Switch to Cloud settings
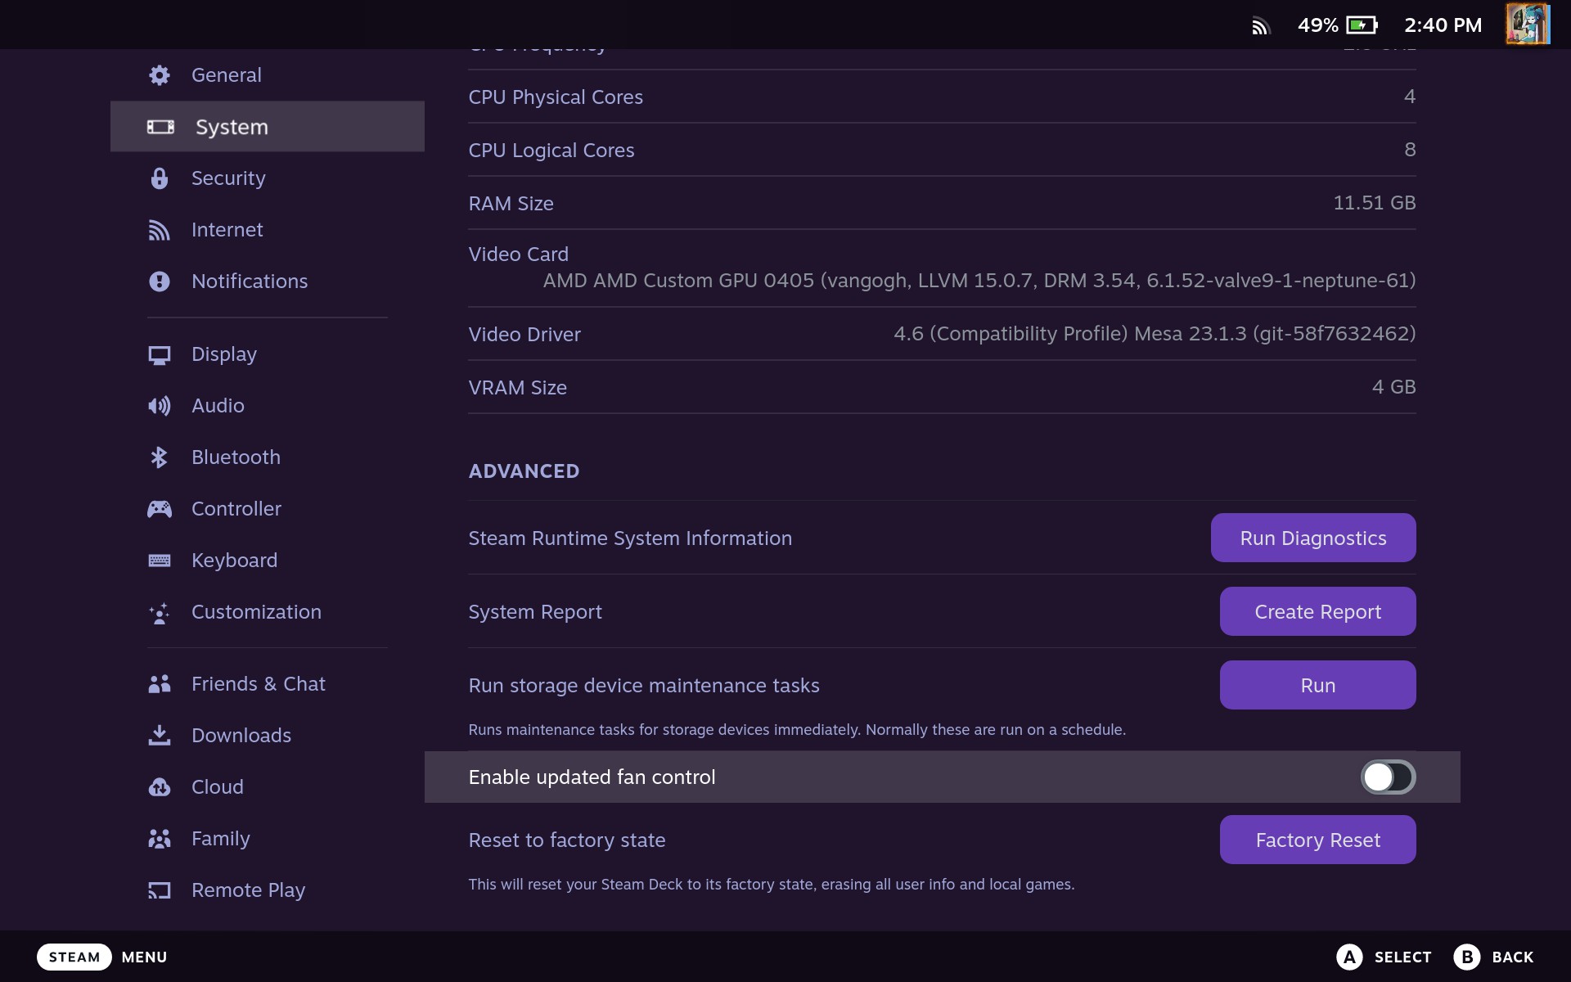The image size is (1571, 982). [x=268, y=787]
